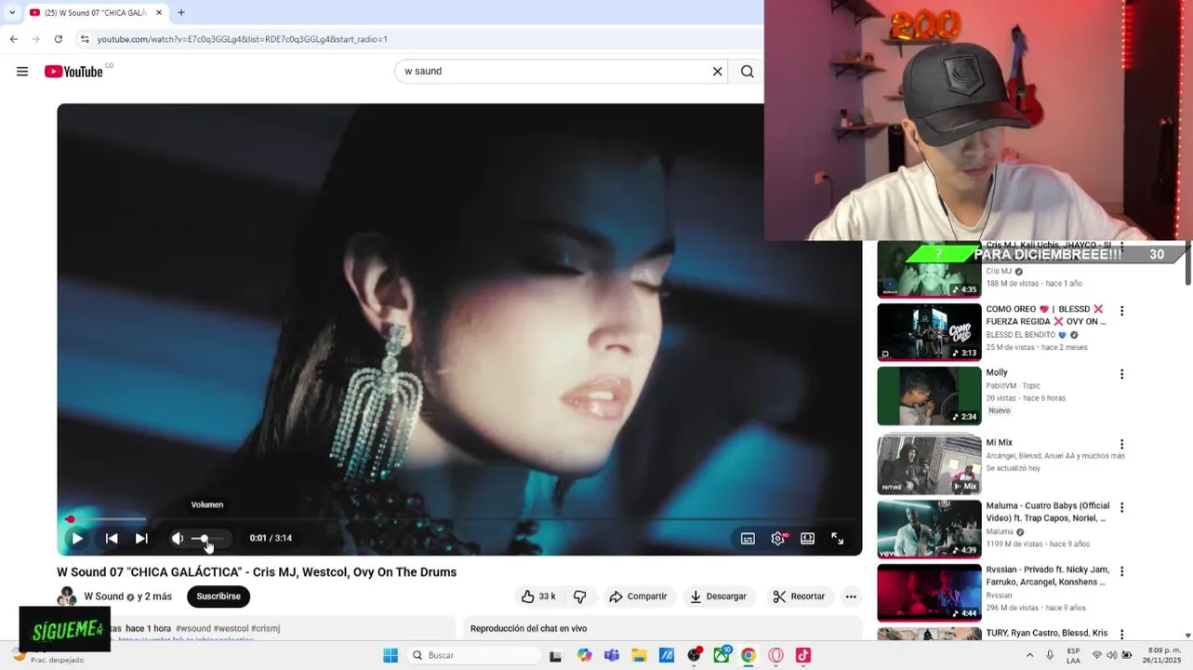The width and height of the screenshot is (1193, 670).
Task: Open a new browser tab with the plus
Action: [181, 13]
